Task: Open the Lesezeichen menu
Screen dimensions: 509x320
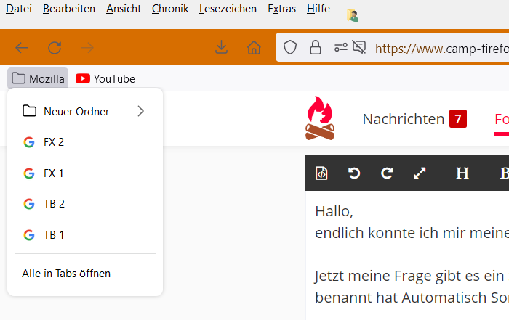Action: pos(228,9)
